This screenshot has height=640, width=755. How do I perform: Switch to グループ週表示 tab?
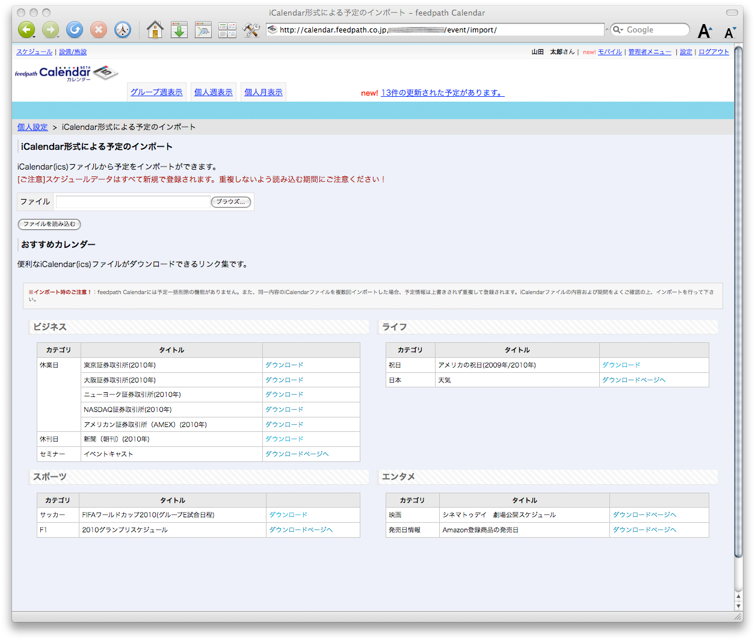pyautogui.click(x=156, y=92)
